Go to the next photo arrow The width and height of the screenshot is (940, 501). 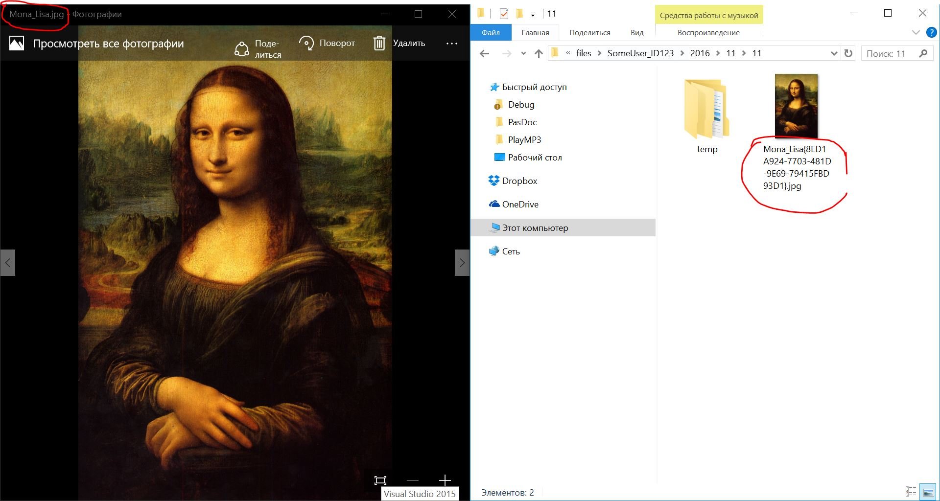[x=462, y=263]
